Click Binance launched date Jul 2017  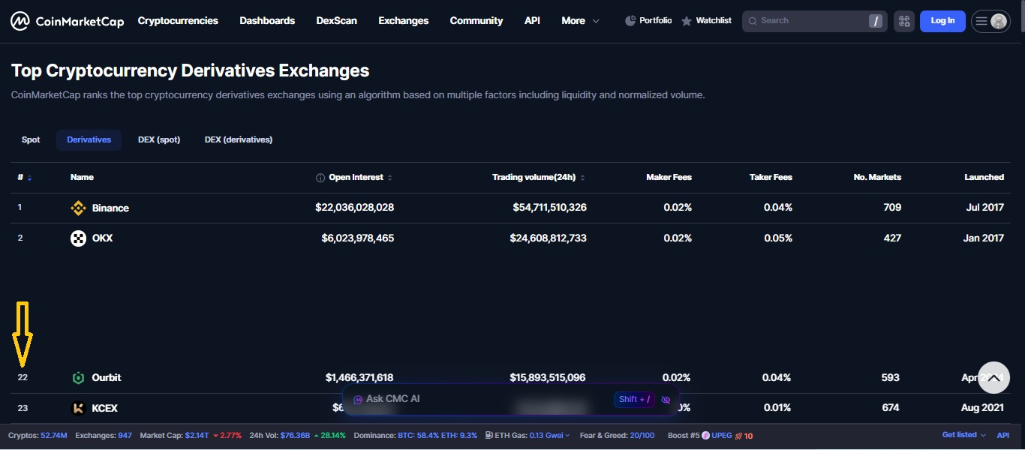click(985, 208)
